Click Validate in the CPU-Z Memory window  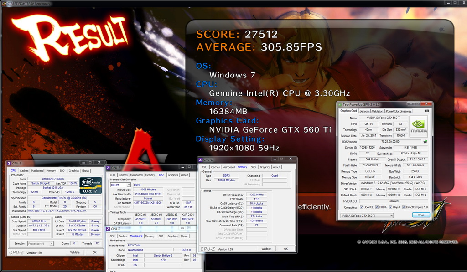coord(266,249)
